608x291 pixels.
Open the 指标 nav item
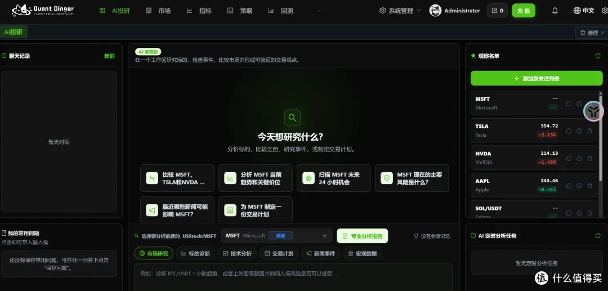(x=199, y=11)
